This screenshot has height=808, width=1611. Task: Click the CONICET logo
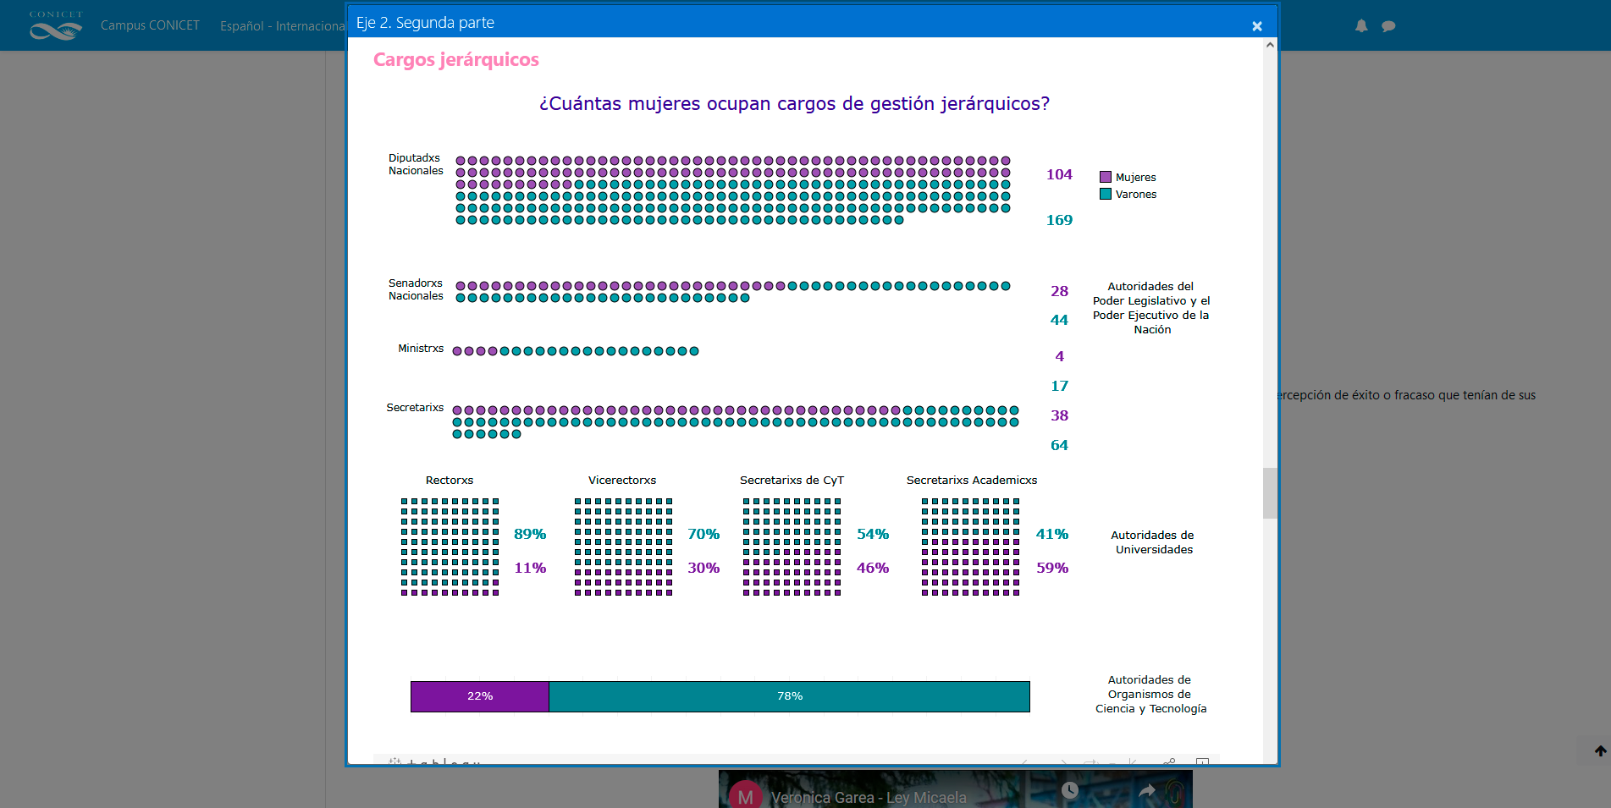click(56, 25)
